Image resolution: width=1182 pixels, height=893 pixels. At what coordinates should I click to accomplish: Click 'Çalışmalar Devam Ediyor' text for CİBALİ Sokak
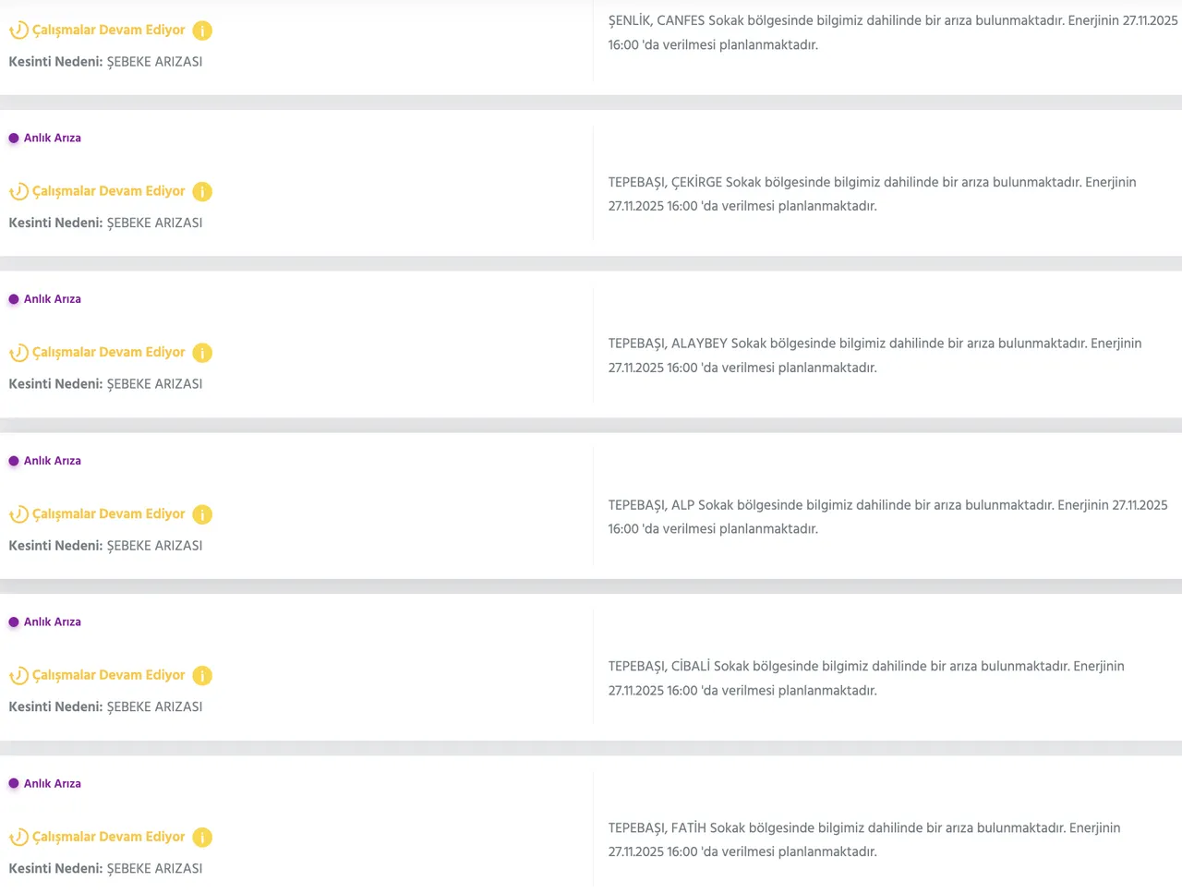108,675
